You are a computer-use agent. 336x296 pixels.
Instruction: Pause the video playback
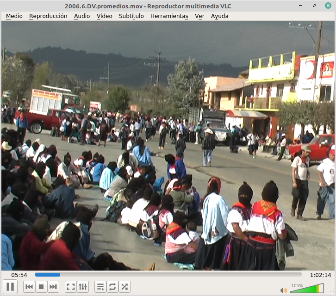(10, 287)
